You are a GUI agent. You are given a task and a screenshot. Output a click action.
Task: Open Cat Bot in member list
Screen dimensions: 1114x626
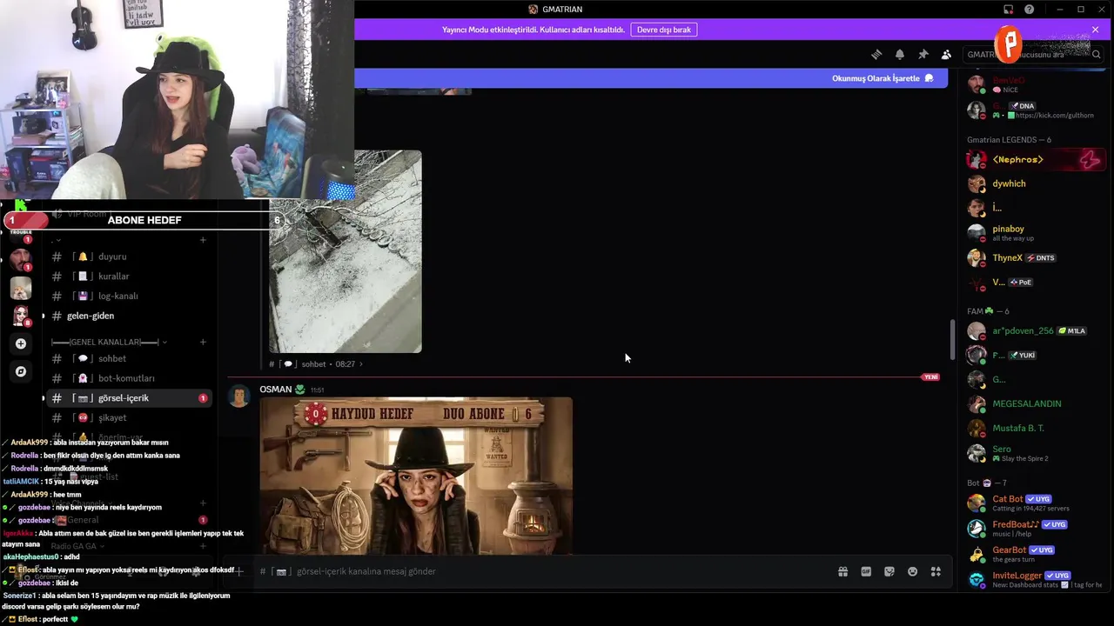(1036, 503)
